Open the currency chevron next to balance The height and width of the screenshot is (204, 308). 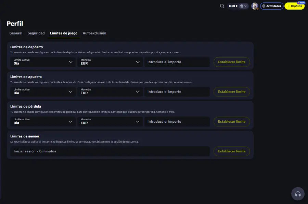(x=245, y=6)
